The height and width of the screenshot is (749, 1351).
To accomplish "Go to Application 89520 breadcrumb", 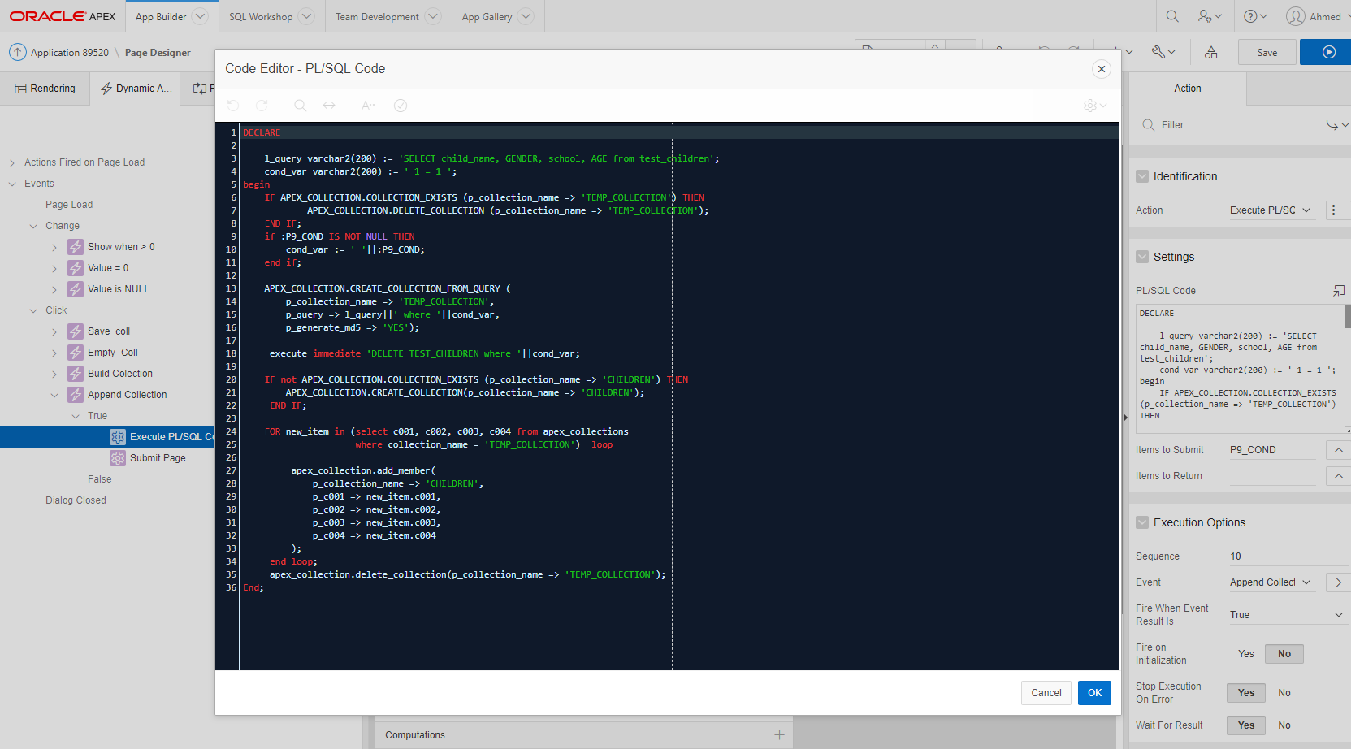I will [70, 53].
